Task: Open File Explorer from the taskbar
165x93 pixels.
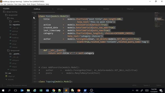Action: 28,90
